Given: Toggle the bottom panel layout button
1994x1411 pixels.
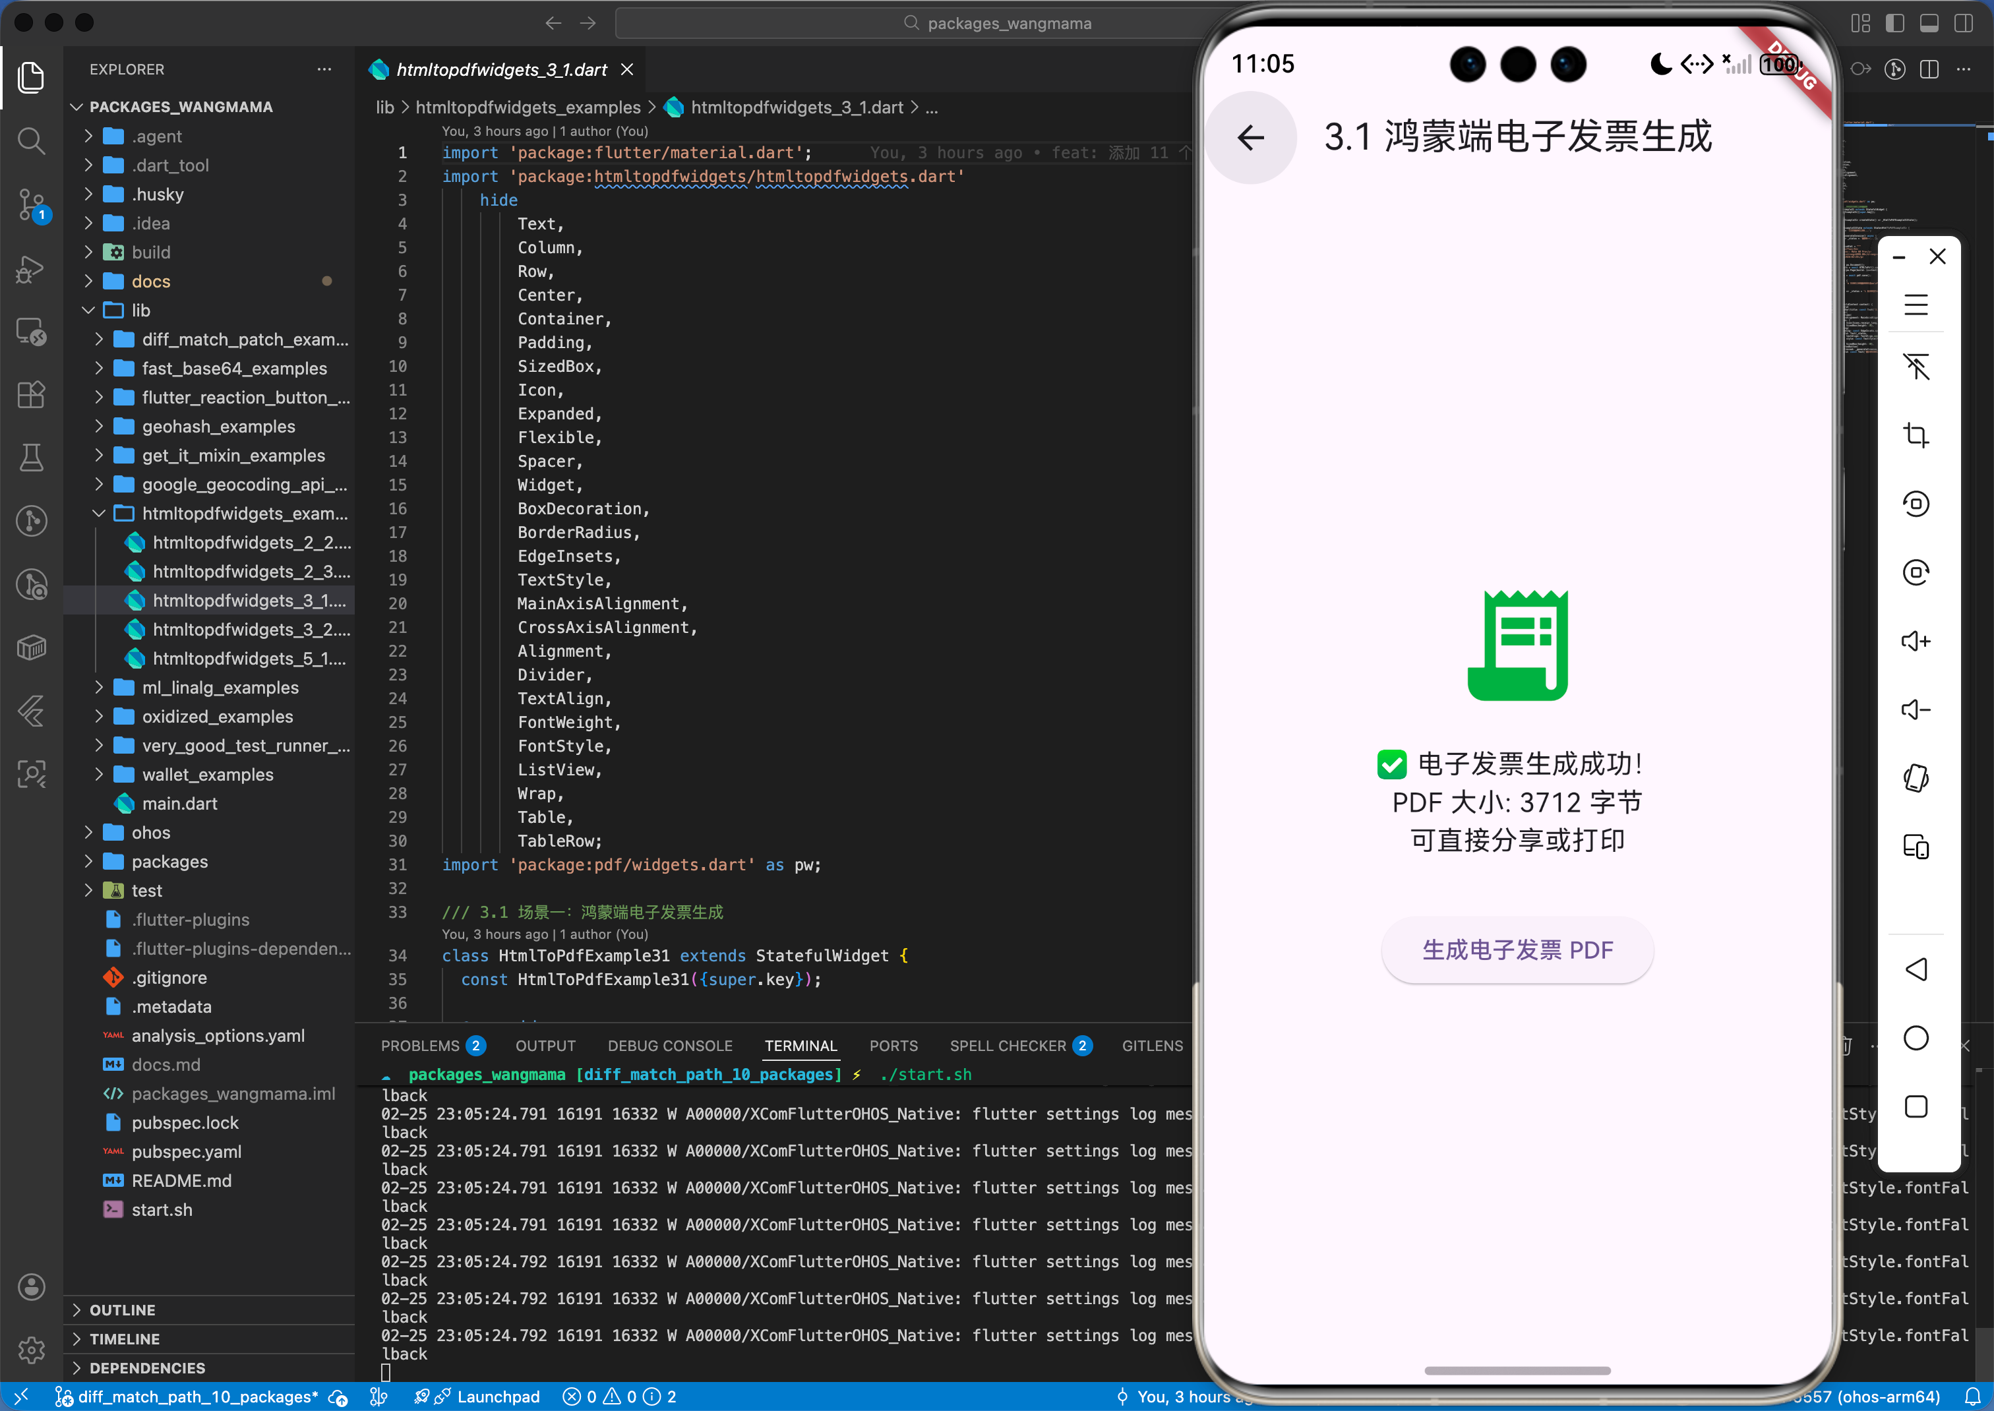Looking at the screenshot, I should coord(1929,24).
